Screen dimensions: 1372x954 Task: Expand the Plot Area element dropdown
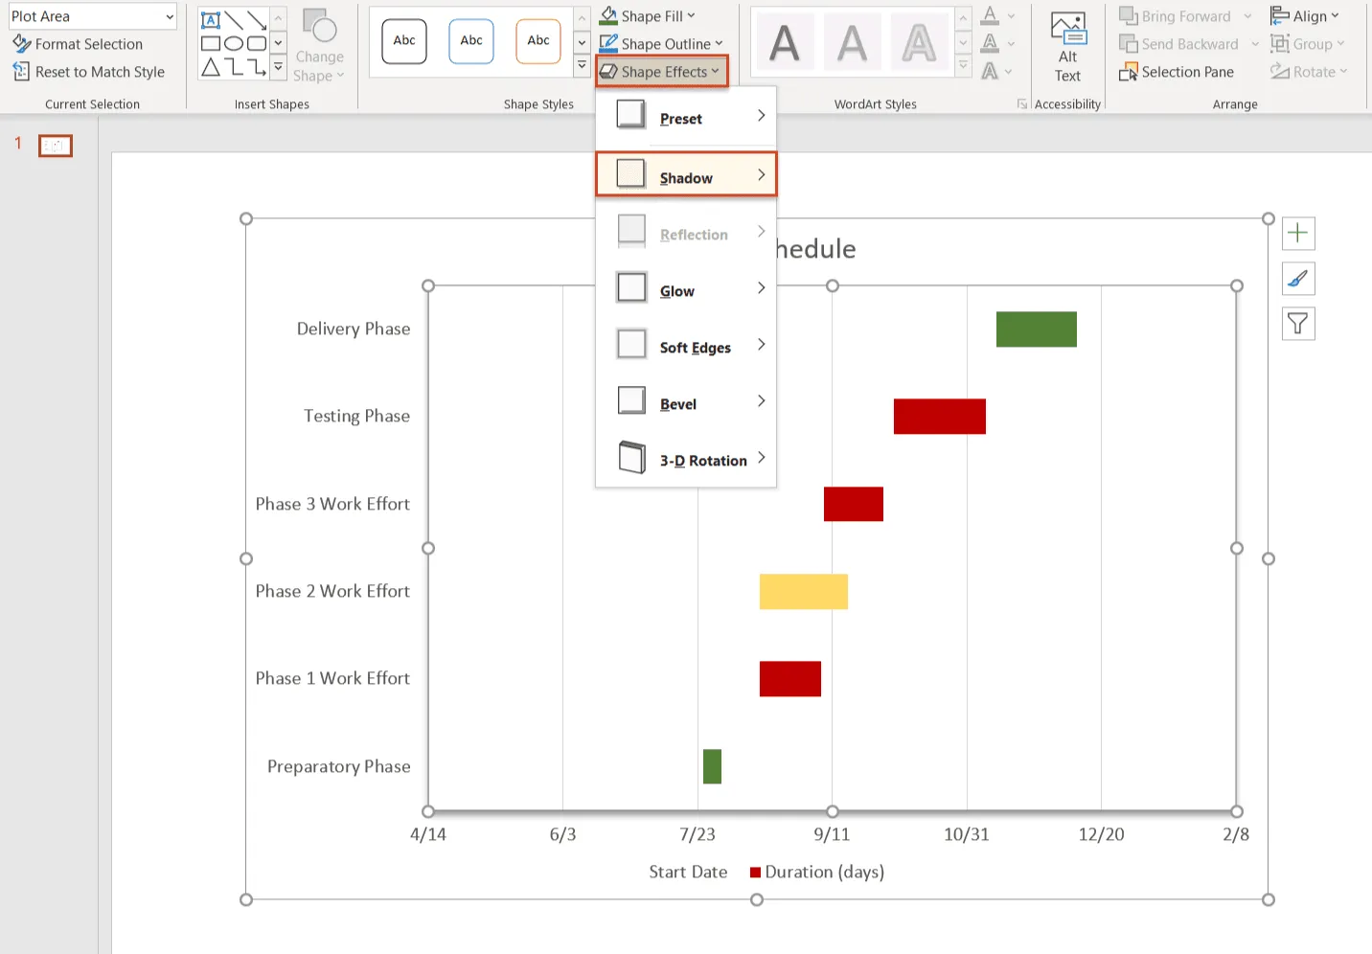pyautogui.click(x=170, y=16)
